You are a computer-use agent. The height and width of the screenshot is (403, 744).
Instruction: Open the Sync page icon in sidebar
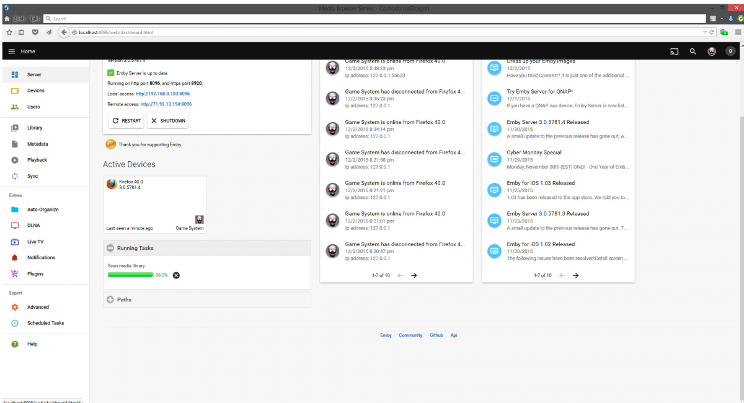point(15,176)
